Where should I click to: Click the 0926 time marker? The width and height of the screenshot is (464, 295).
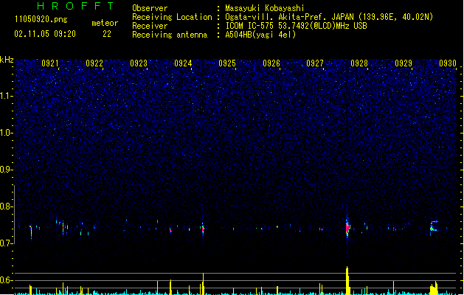pyautogui.click(x=271, y=63)
